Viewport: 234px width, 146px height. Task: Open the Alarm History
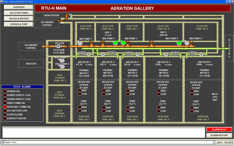point(218,135)
